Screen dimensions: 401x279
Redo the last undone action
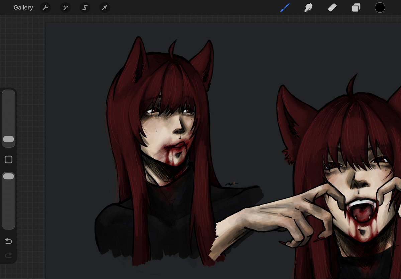pyautogui.click(x=8, y=255)
